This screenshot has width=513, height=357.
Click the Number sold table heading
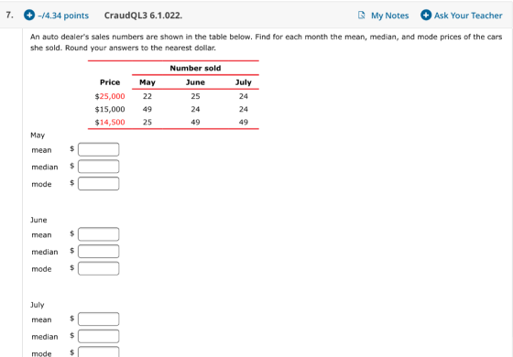pos(195,68)
